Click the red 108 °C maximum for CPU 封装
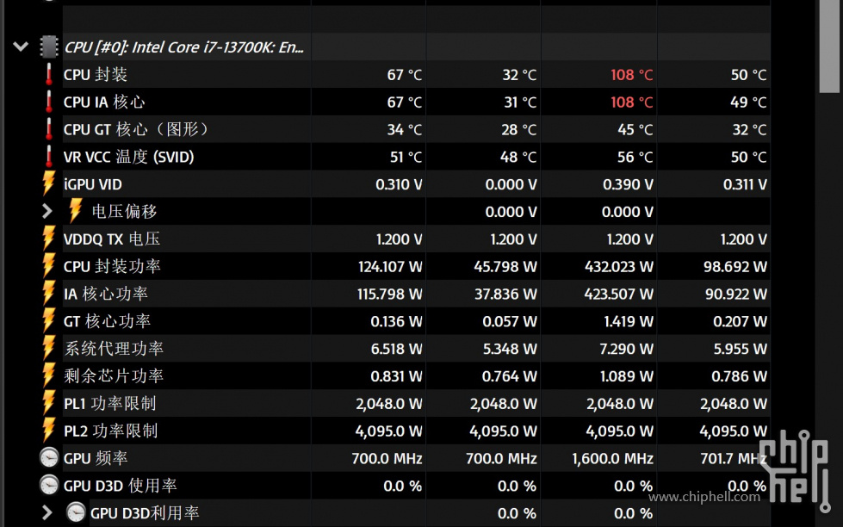The height and width of the screenshot is (527, 843). coord(632,75)
